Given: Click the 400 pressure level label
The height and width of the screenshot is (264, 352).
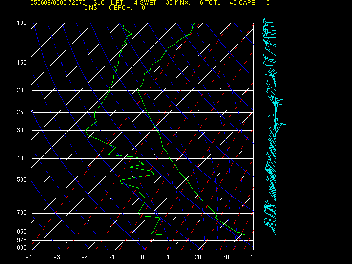Looking at the screenshot, I should pyautogui.click(x=22, y=158).
